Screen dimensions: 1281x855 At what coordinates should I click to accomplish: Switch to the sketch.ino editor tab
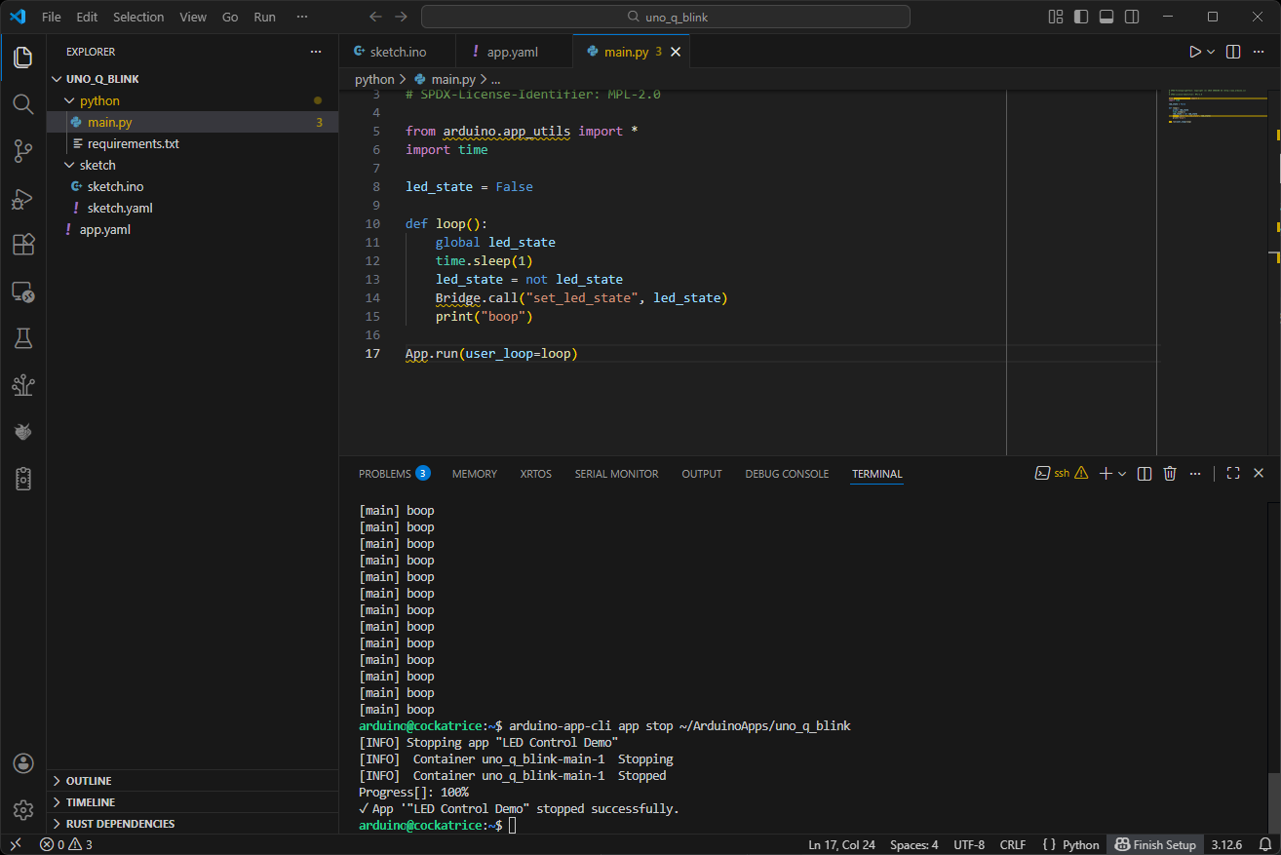(x=397, y=52)
